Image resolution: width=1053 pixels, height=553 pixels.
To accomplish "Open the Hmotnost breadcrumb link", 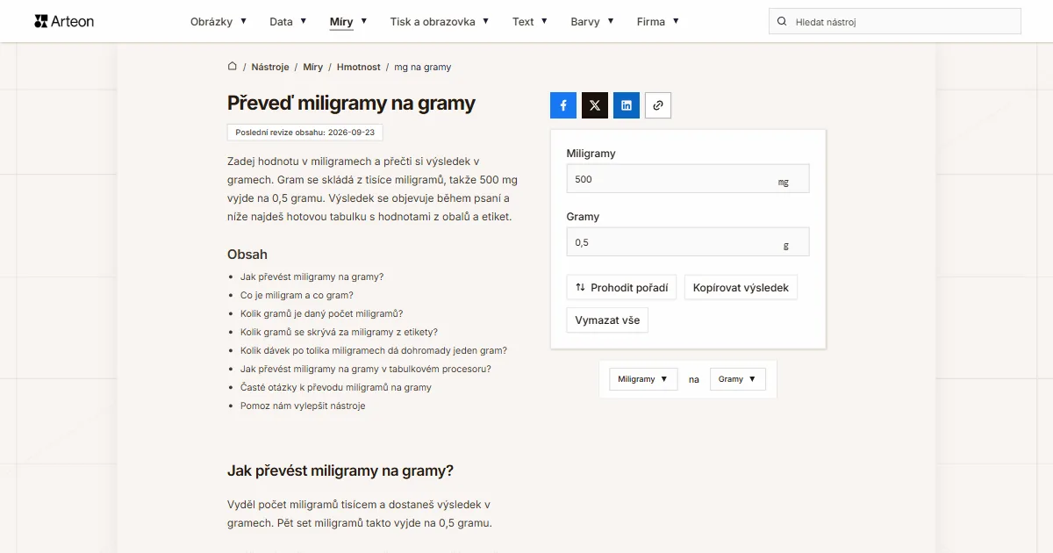I will click(x=359, y=67).
